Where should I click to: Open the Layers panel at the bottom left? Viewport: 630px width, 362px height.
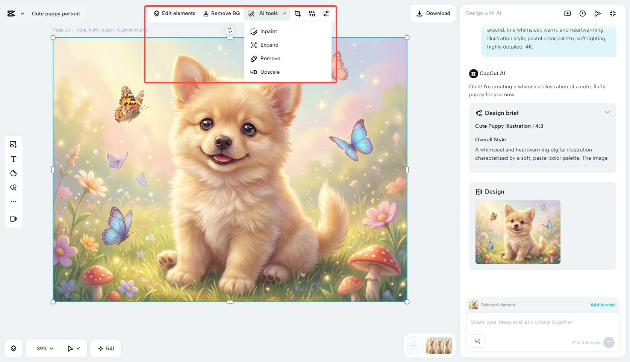(x=13, y=348)
